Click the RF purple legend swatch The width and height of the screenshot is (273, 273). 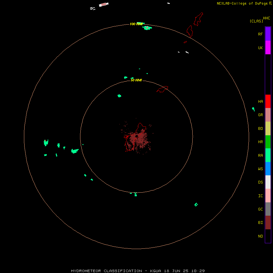[268, 34]
